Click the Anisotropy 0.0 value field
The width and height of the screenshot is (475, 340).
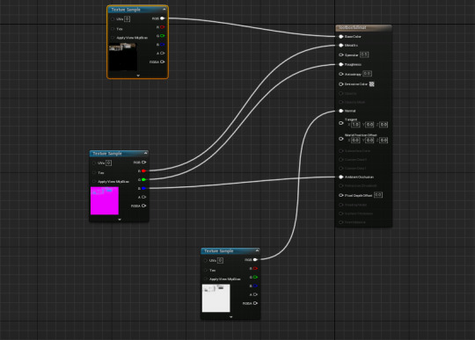(x=367, y=74)
